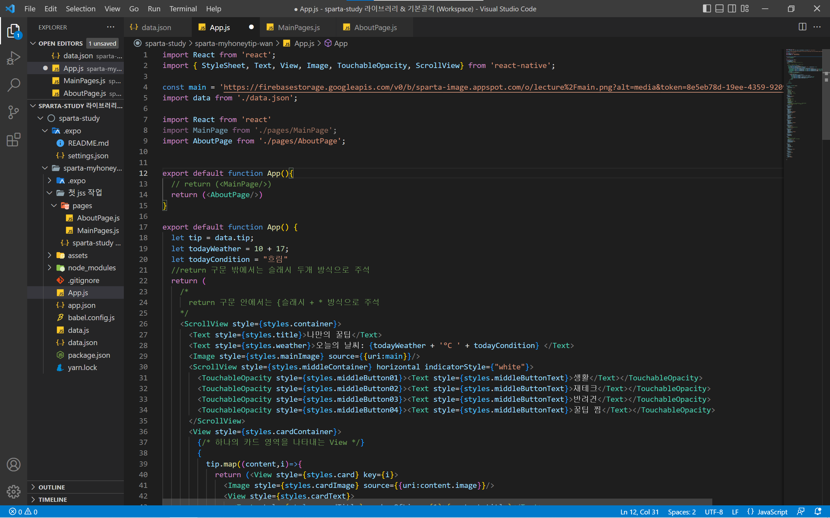
Task: Switch to AboutPage.js editor tab
Action: tap(375, 28)
